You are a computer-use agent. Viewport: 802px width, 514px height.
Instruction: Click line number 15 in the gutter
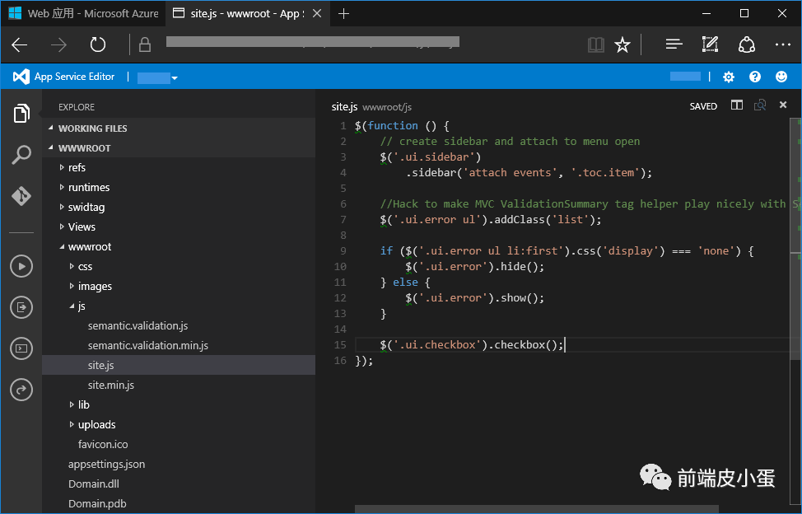[x=340, y=344]
